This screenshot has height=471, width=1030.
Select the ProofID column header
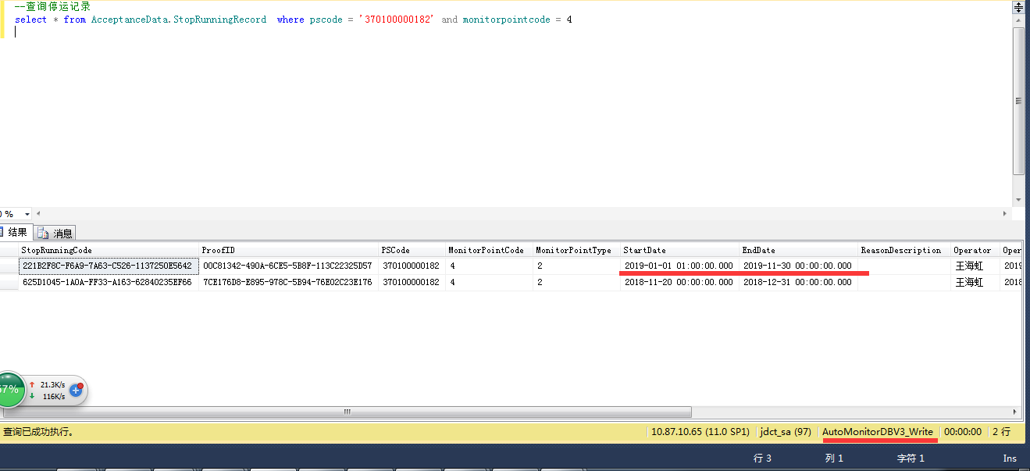click(x=288, y=250)
